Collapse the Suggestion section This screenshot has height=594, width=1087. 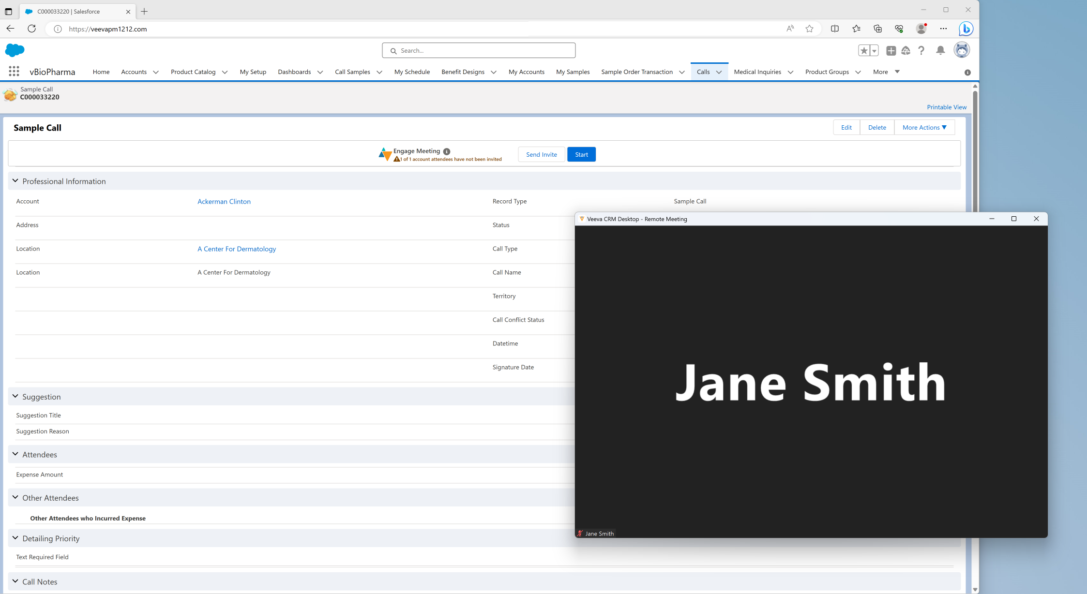click(x=15, y=397)
